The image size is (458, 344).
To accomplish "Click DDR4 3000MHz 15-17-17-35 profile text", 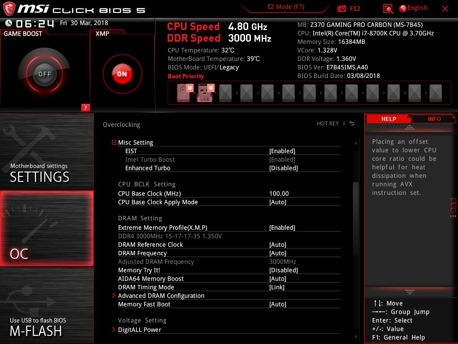I will 170,236.
